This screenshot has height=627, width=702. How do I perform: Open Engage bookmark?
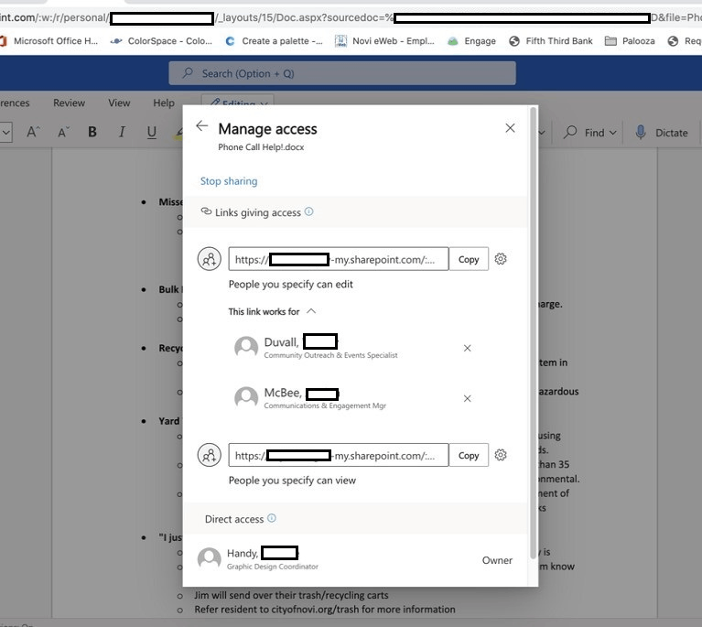(472, 41)
